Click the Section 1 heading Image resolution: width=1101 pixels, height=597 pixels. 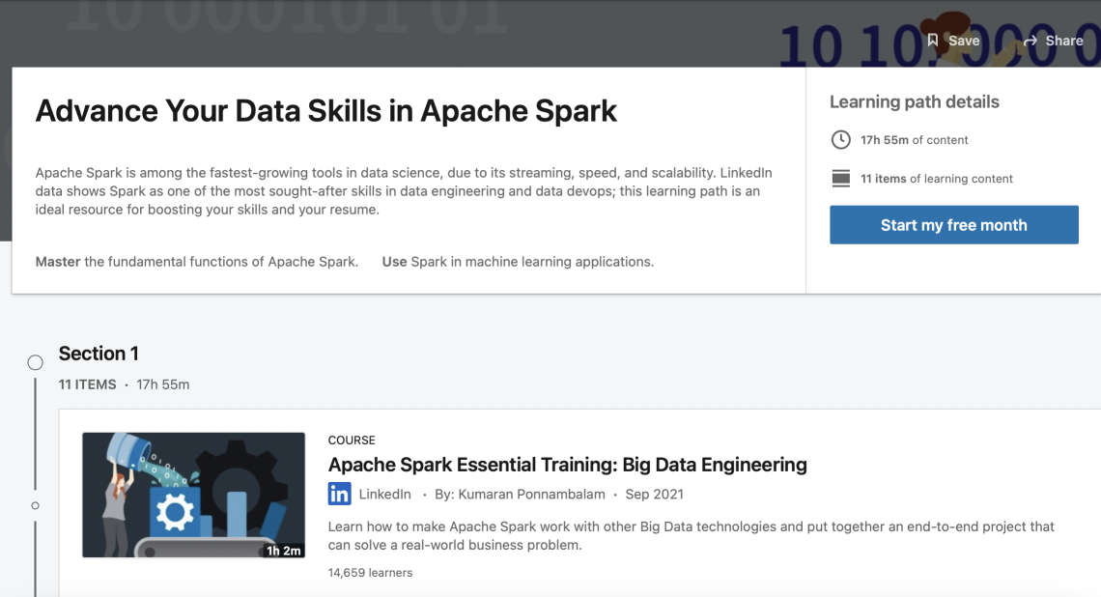(99, 354)
